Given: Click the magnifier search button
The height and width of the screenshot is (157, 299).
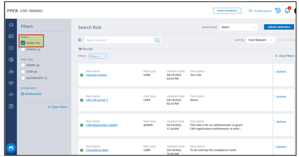Looking at the screenshot, I should [x=157, y=40].
